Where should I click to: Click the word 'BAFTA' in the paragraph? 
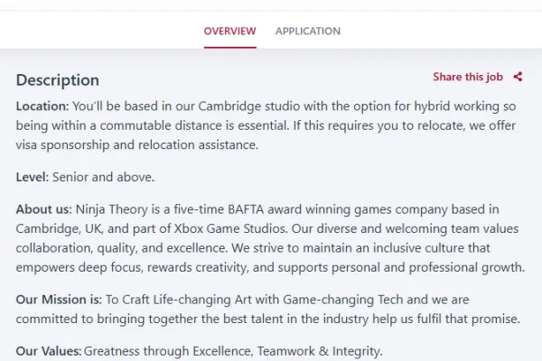(x=246, y=209)
